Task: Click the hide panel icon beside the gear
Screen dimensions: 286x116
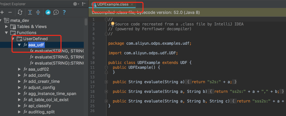Action: [84, 4]
